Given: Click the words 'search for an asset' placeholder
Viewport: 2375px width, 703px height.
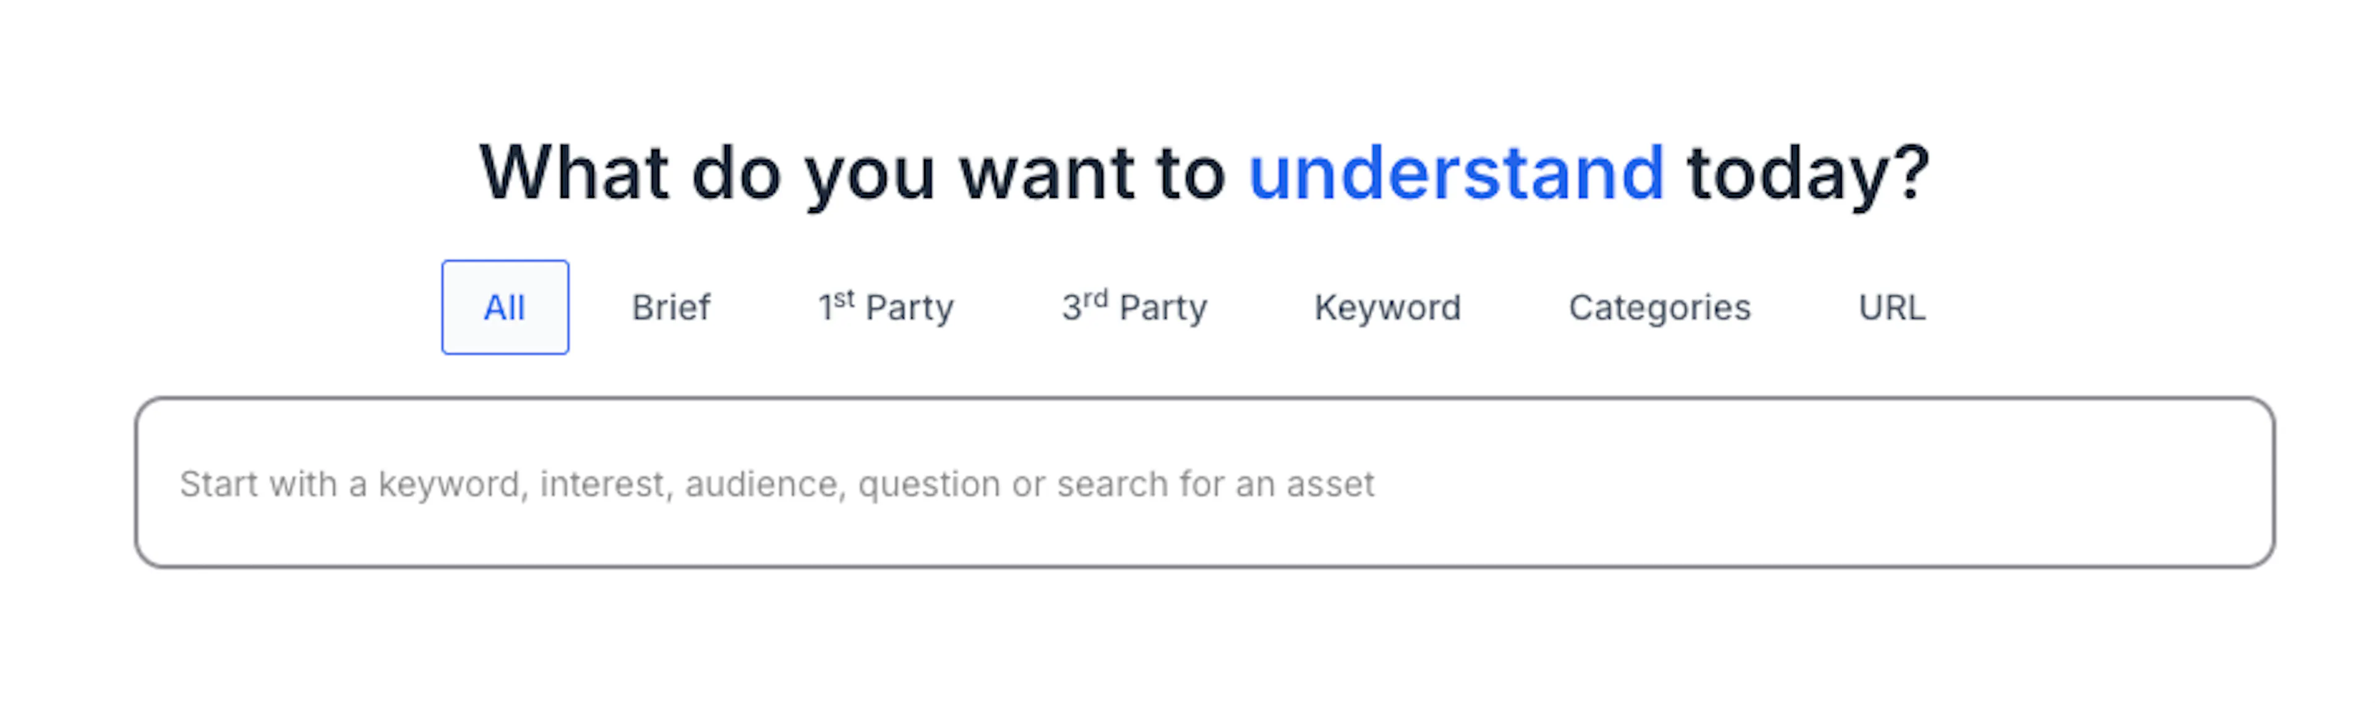Looking at the screenshot, I should tap(1215, 484).
